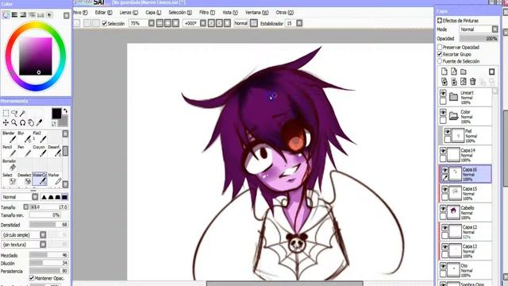Viewport: 508px width, 286px height.
Task: Uncheck Recortar Grupo checkbox
Action: [440, 54]
